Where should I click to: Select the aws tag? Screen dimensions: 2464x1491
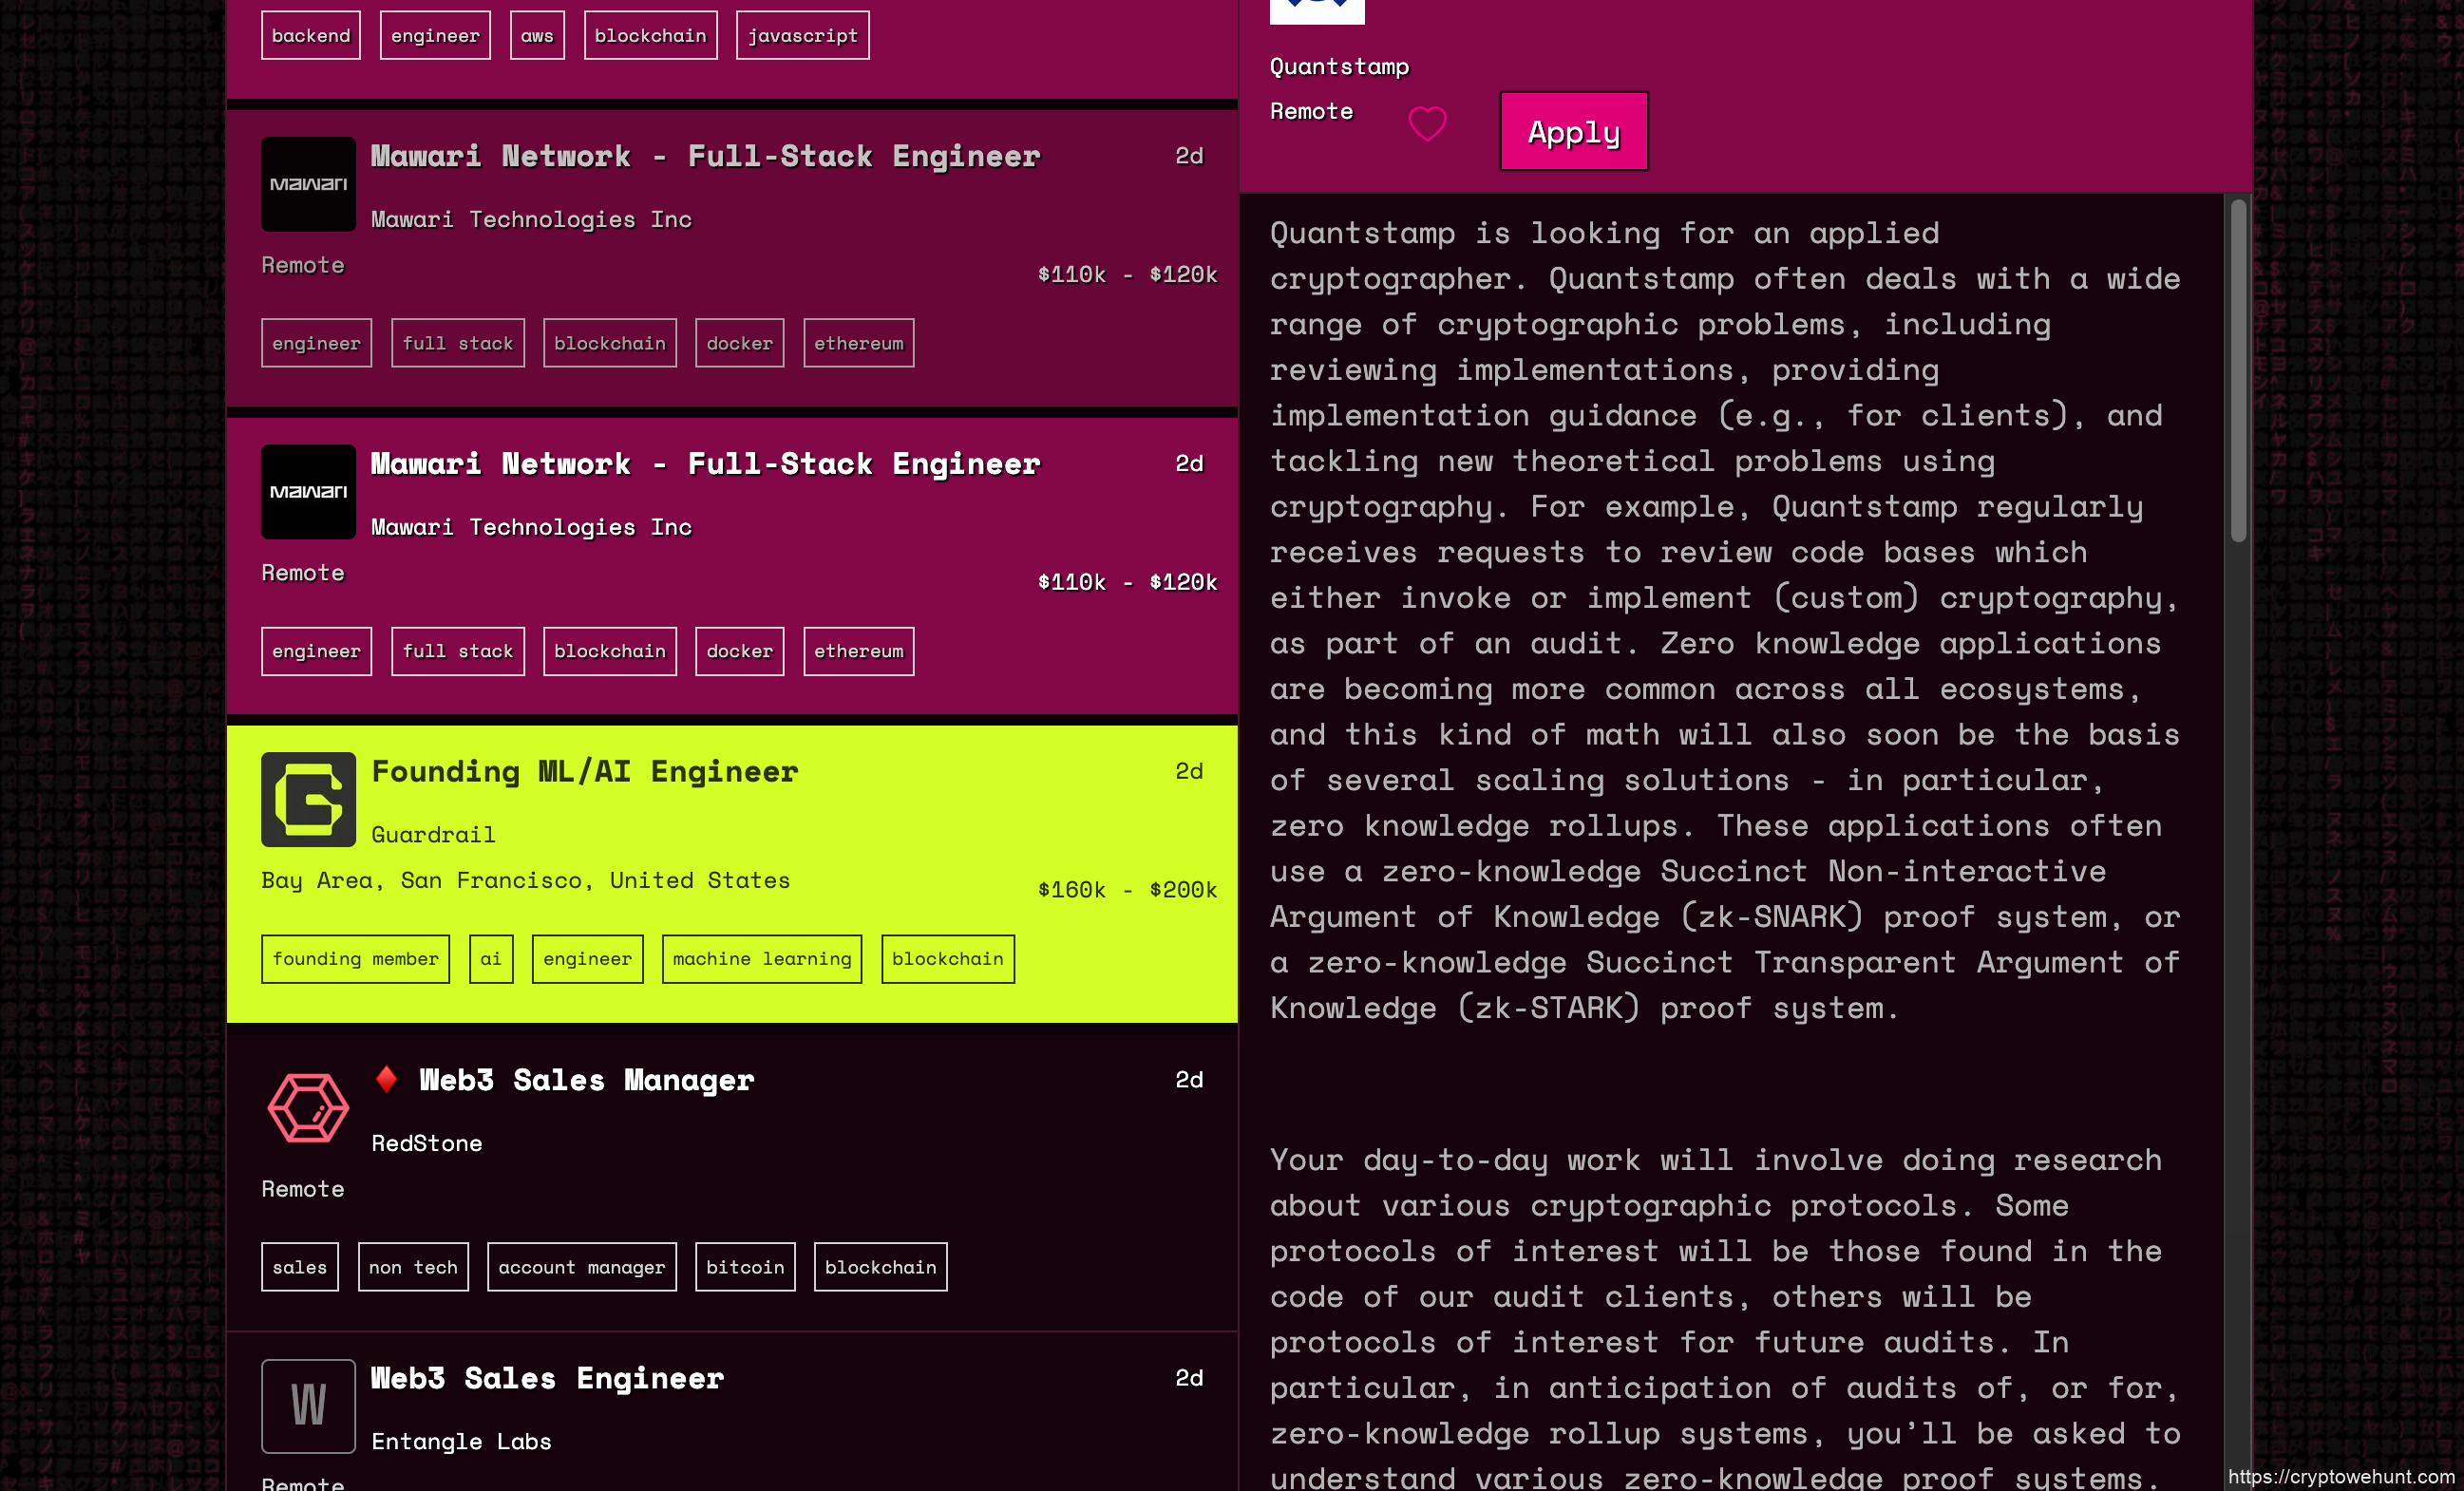click(536, 36)
